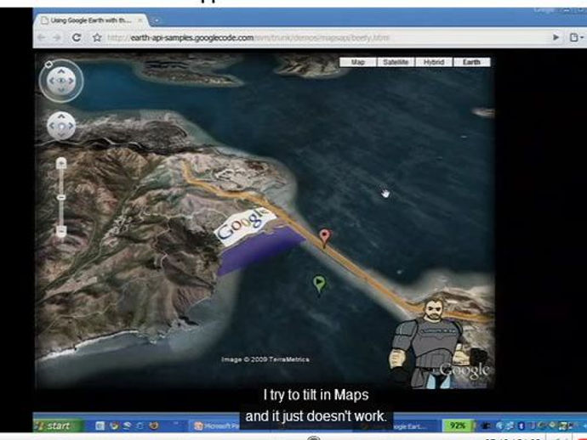Click the Go arrow right of the address bar
The image size is (587, 440).
pos(556,37)
